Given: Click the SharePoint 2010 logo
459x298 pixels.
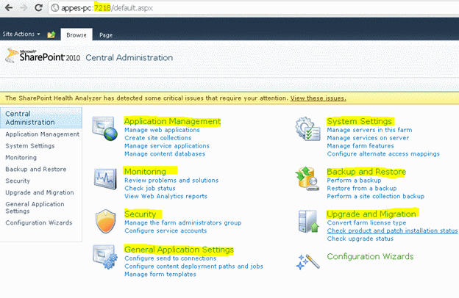Looking at the screenshot, I should click(43, 56).
